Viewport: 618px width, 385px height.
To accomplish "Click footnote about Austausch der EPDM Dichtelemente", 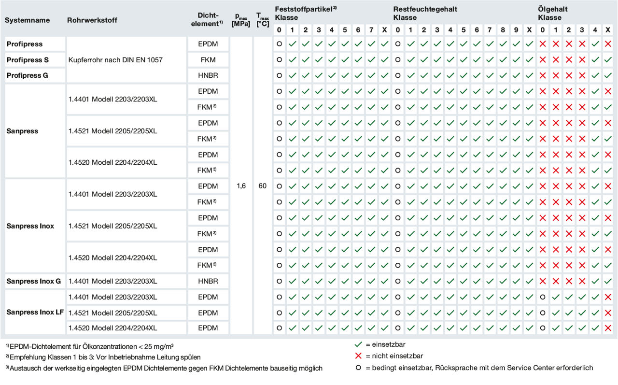I will pyautogui.click(x=164, y=368).
